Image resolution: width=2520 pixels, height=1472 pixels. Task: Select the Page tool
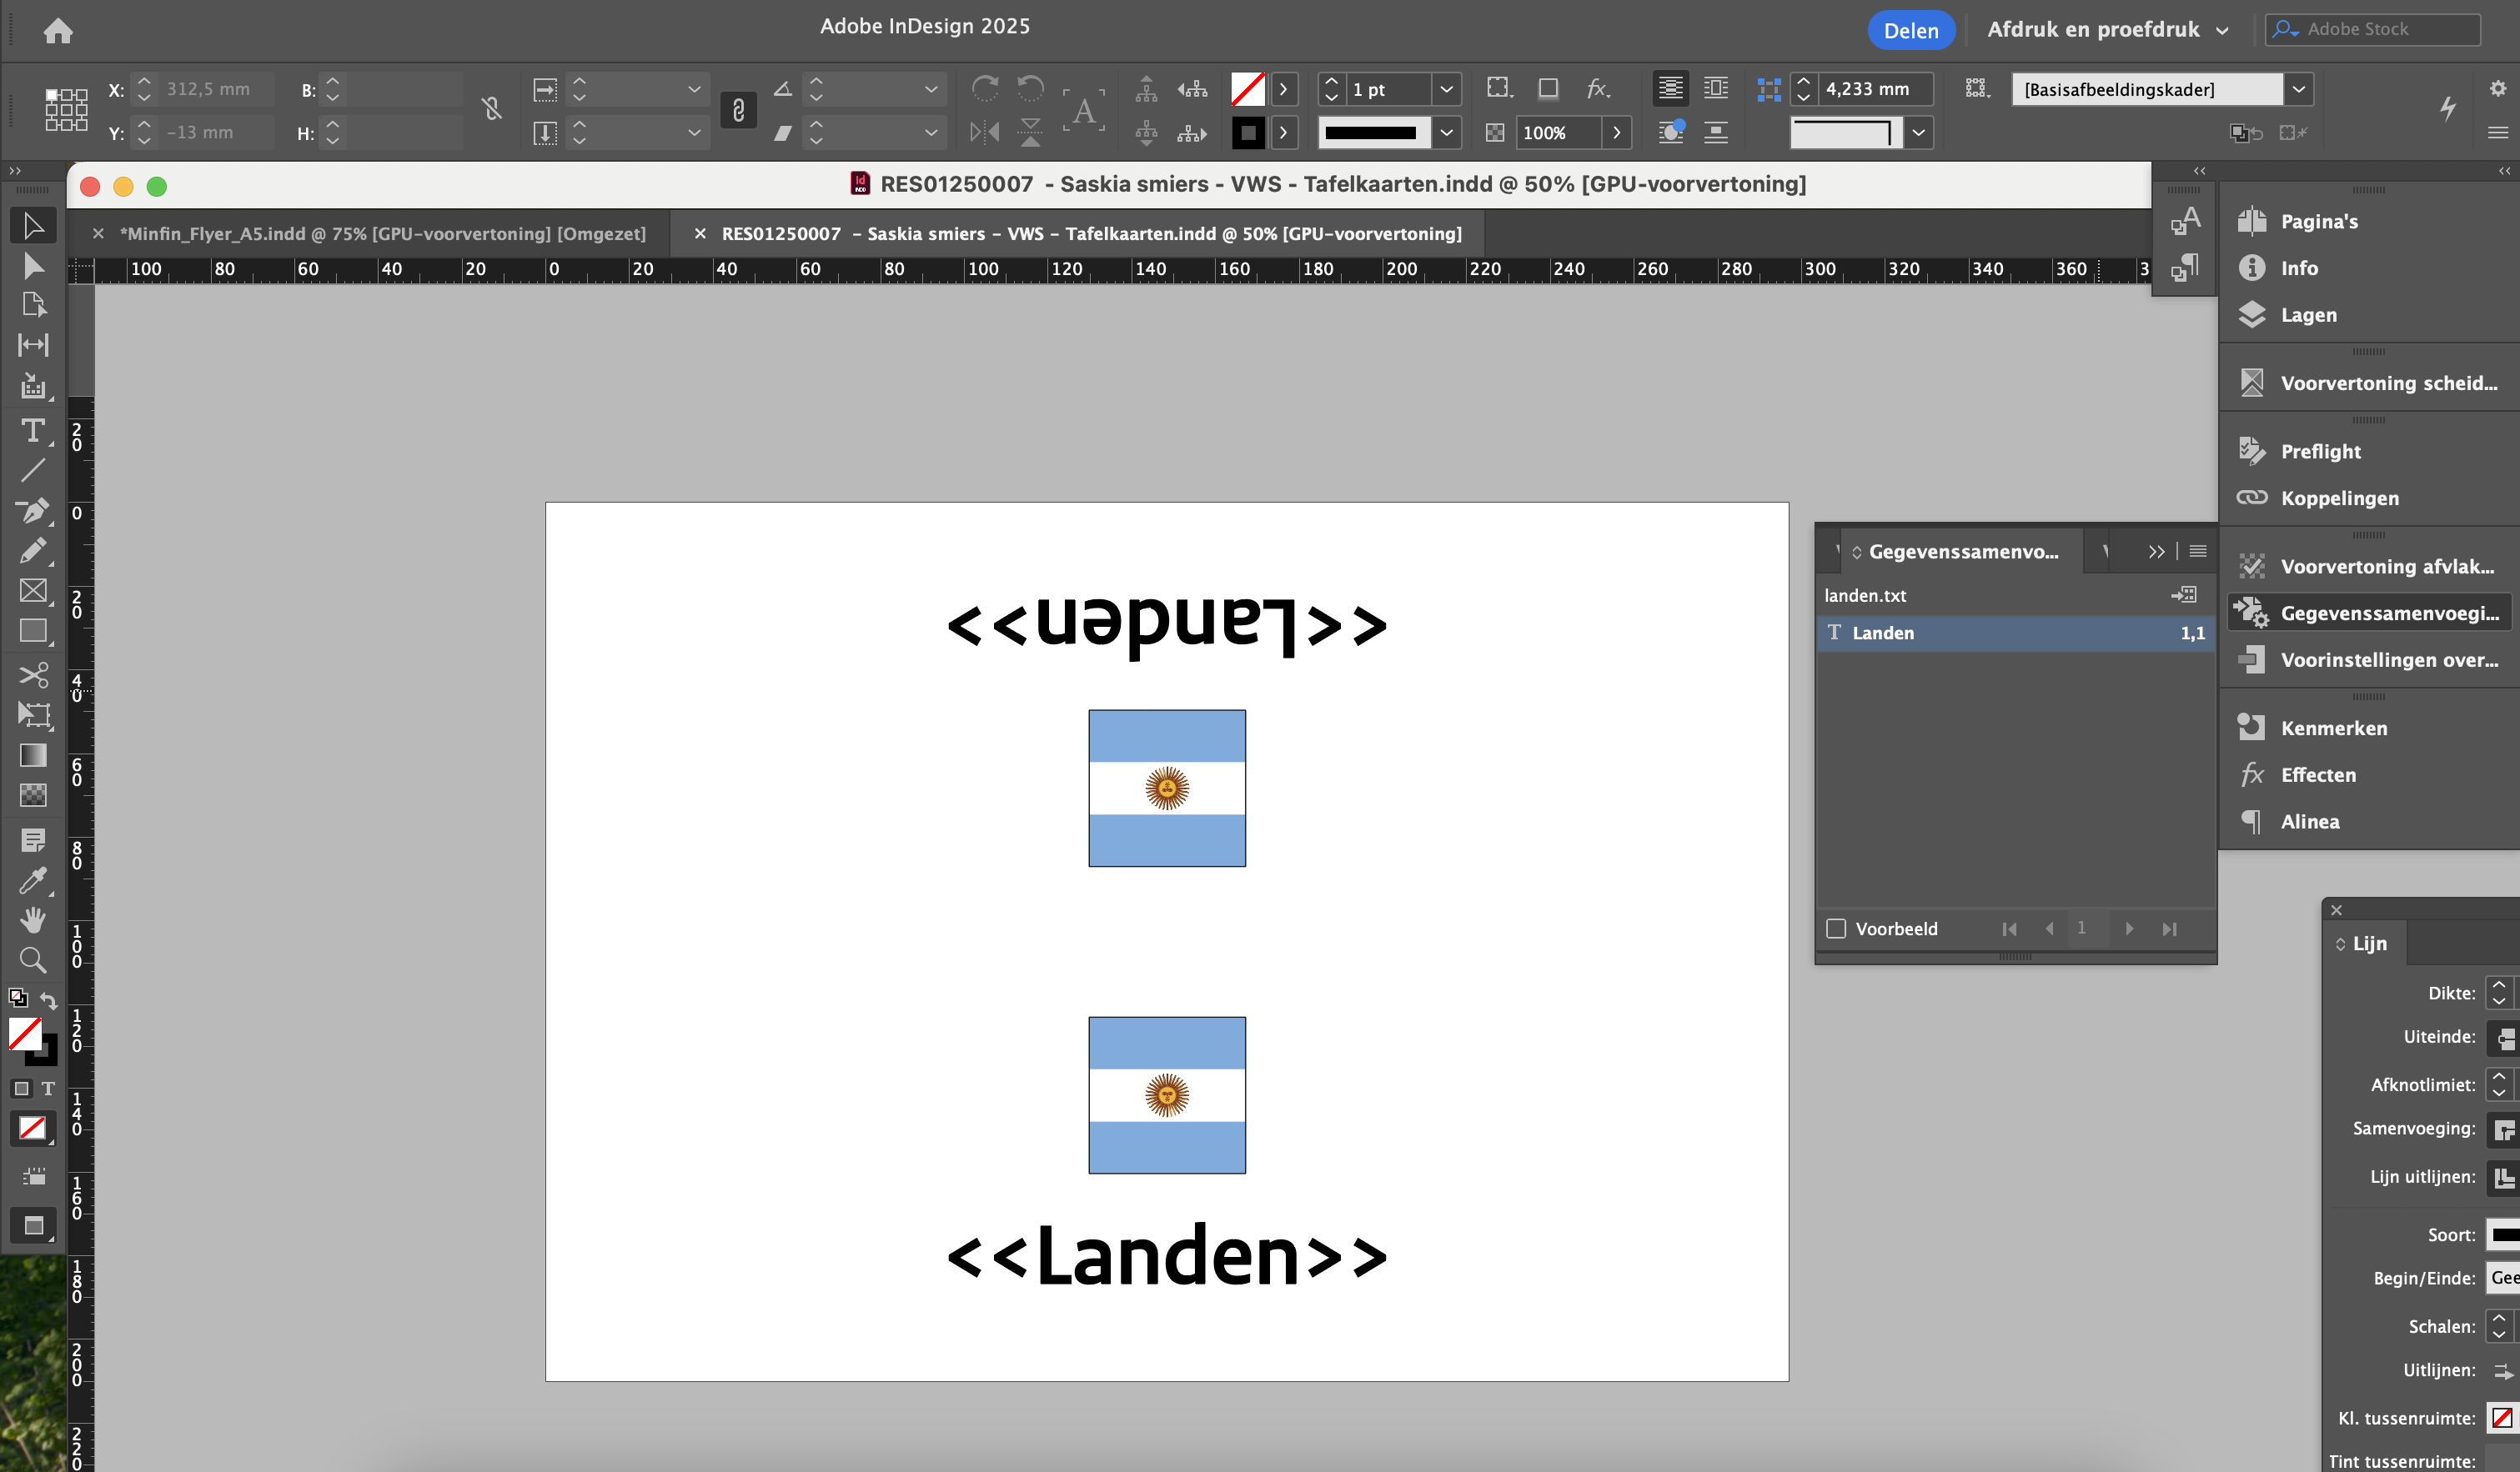click(x=33, y=305)
